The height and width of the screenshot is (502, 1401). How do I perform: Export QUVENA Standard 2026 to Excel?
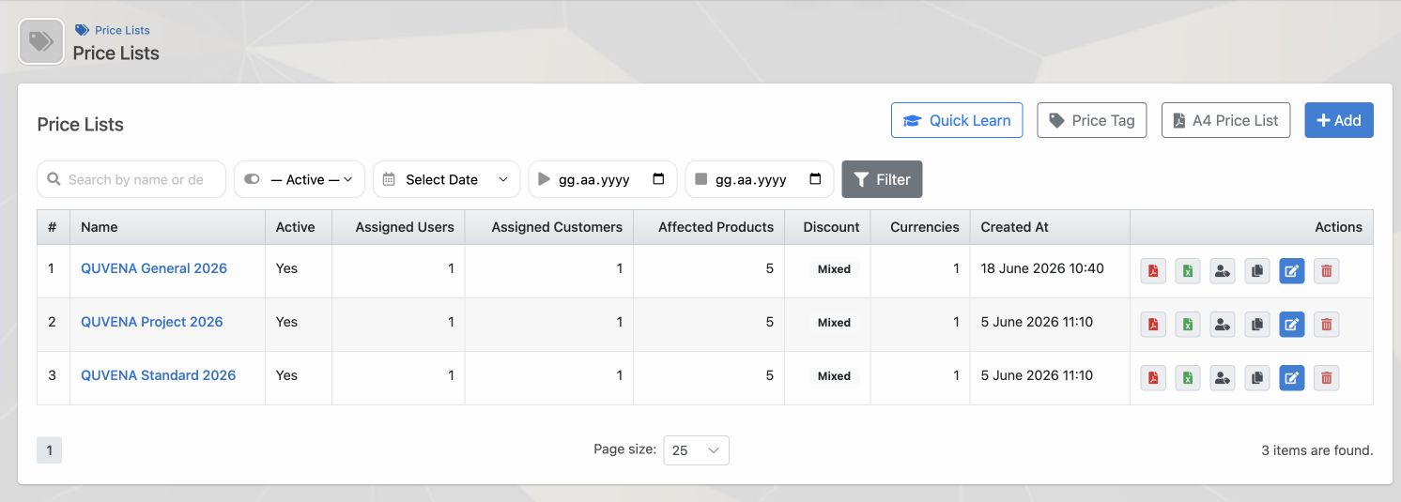1188,378
